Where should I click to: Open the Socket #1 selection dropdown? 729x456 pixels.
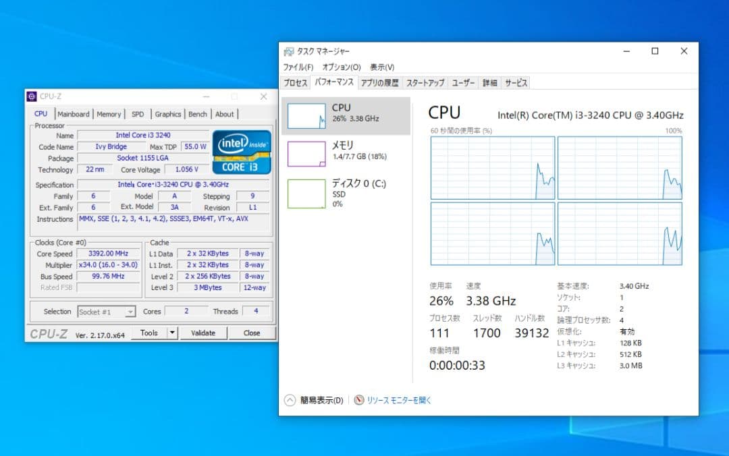coord(107,312)
